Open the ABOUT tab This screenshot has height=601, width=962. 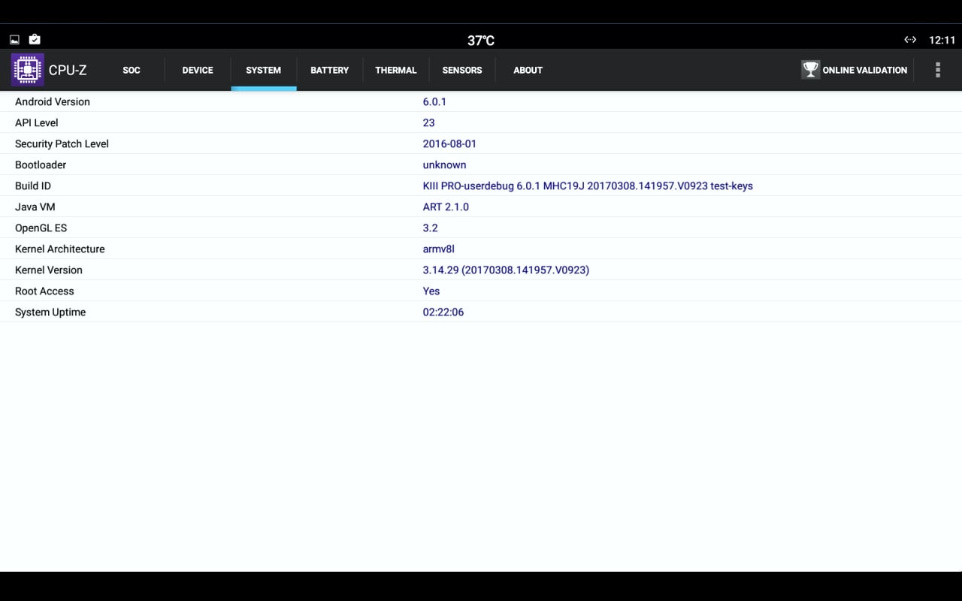(x=528, y=70)
